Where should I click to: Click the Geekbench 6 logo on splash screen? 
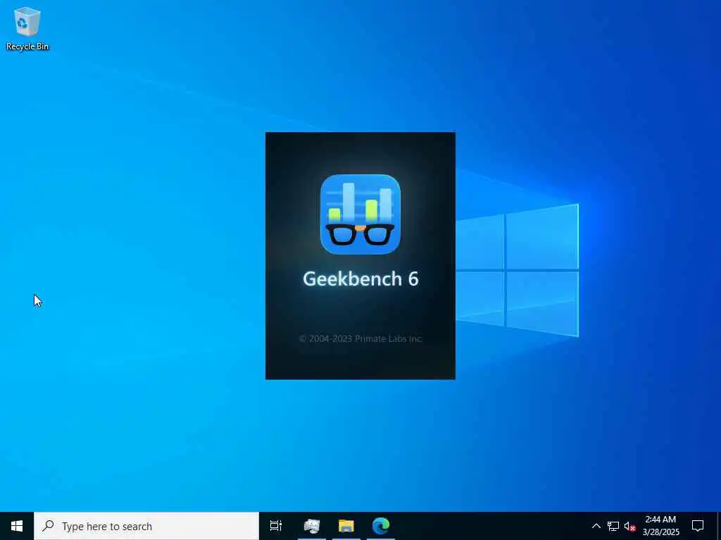click(x=360, y=214)
